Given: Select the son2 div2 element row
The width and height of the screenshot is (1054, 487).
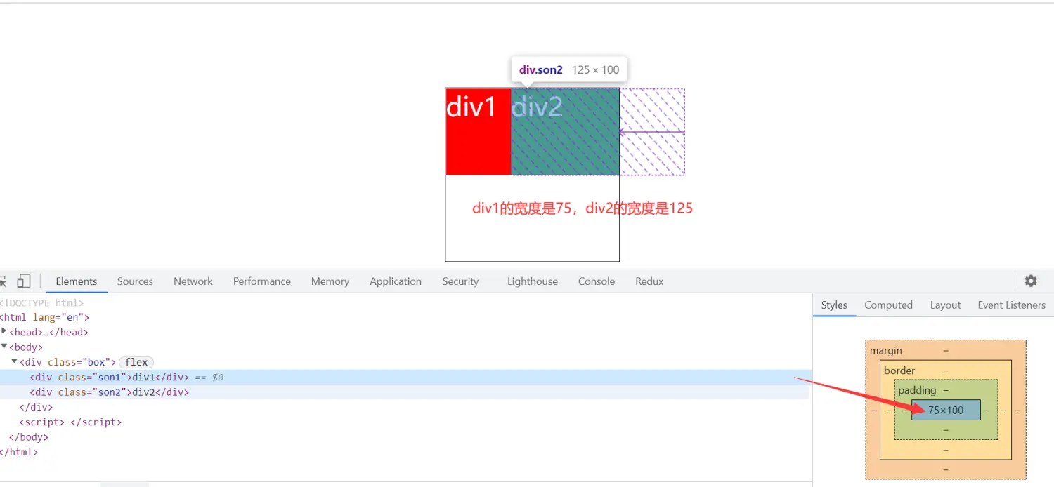Looking at the screenshot, I should [x=405, y=392].
